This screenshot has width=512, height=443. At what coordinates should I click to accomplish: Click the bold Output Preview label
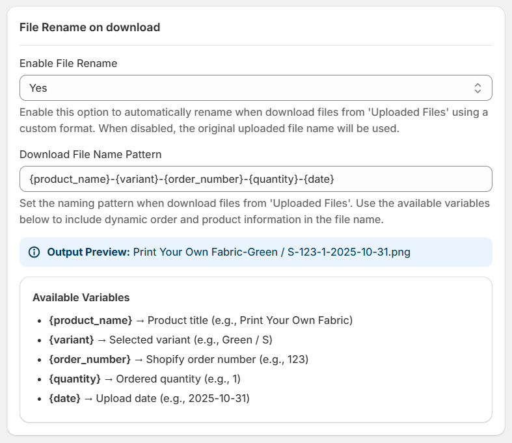(x=88, y=252)
